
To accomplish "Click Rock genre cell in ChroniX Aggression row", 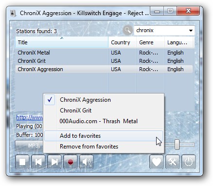I will tap(148, 69).
